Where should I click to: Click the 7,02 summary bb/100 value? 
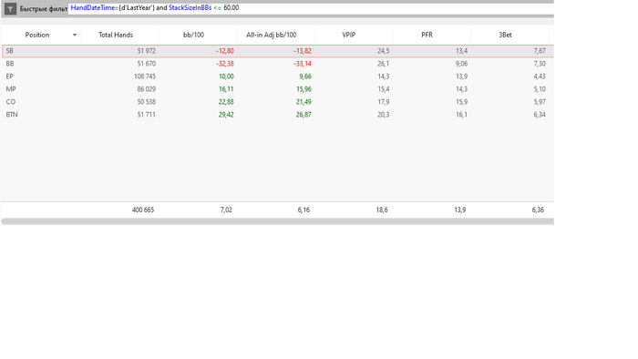(226, 210)
